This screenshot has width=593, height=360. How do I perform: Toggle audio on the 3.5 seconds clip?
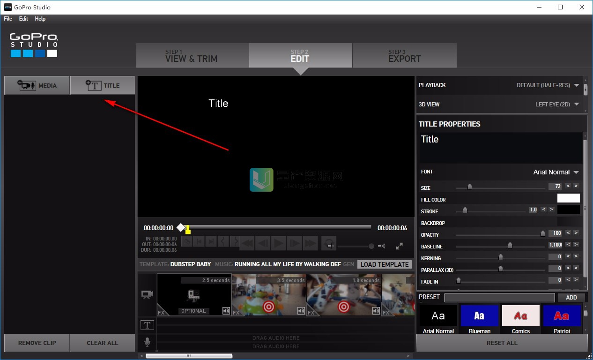[x=301, y=311]
